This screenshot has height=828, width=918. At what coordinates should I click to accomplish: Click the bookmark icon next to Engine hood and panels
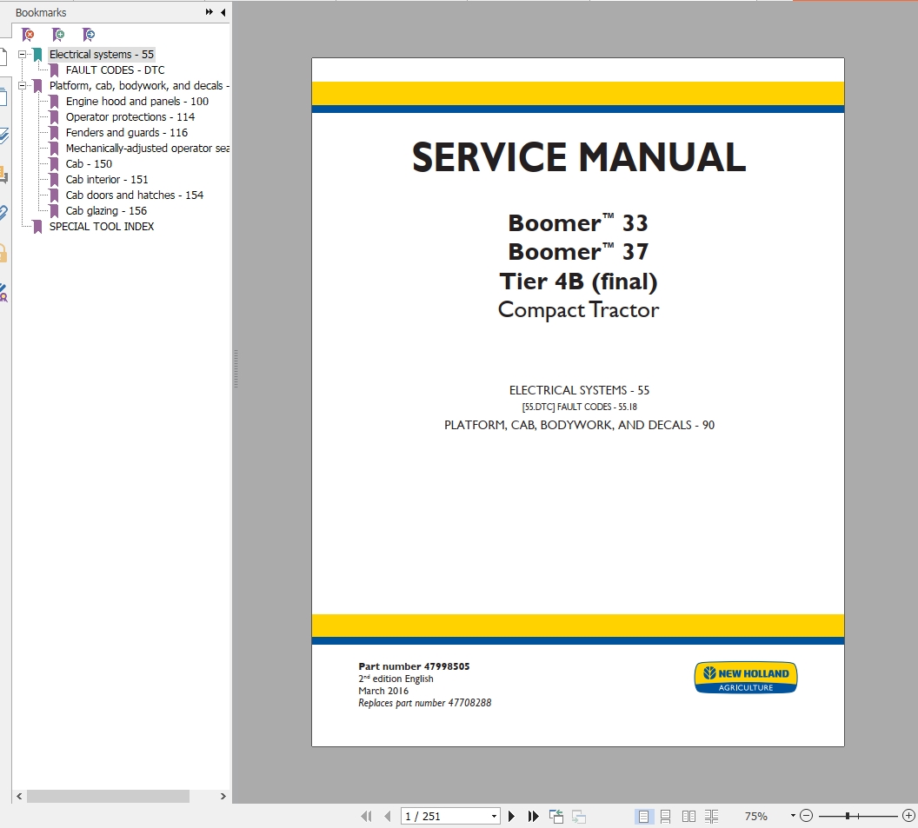(54, 102)
